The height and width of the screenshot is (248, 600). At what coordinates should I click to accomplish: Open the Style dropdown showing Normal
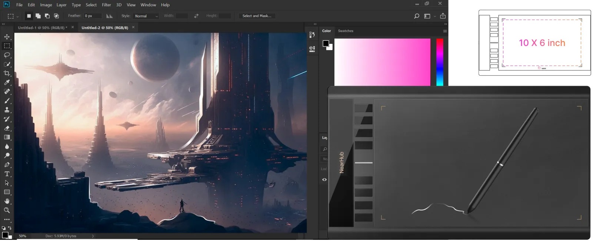[x=146, y=16]
